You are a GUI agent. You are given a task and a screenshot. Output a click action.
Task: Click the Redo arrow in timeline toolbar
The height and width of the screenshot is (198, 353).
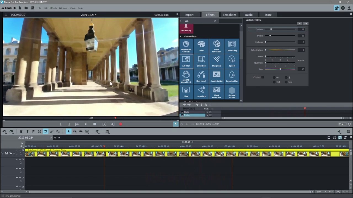pos(11,131)
